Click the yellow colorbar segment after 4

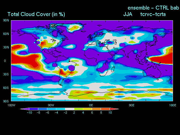point(87,109)
